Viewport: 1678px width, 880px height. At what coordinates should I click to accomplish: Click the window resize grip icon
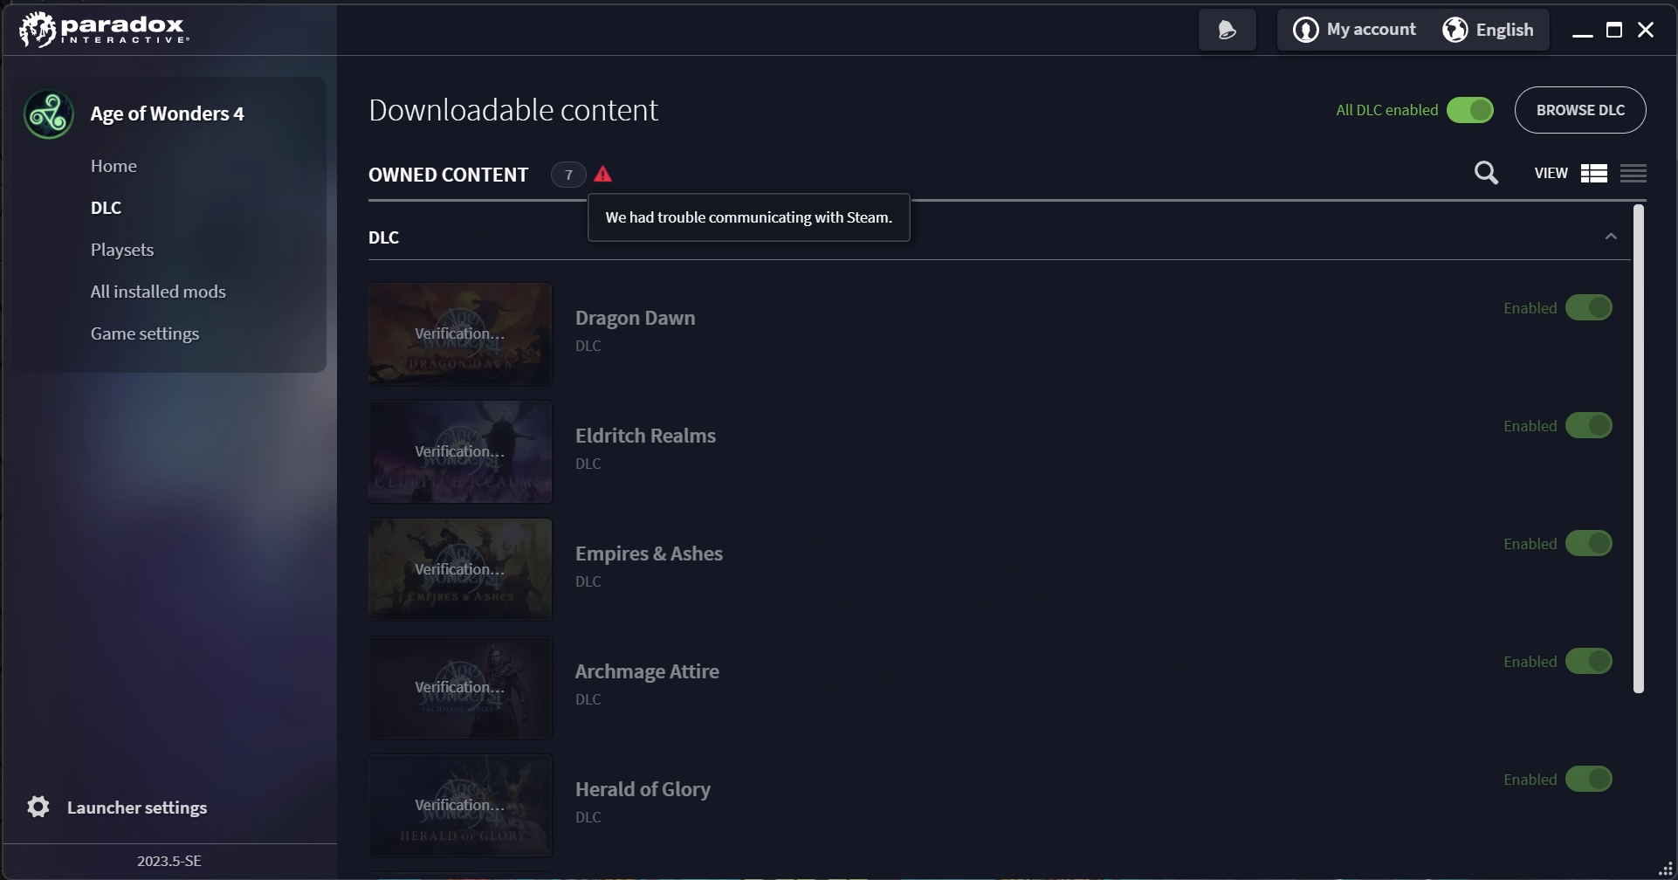coord(1665,869)
